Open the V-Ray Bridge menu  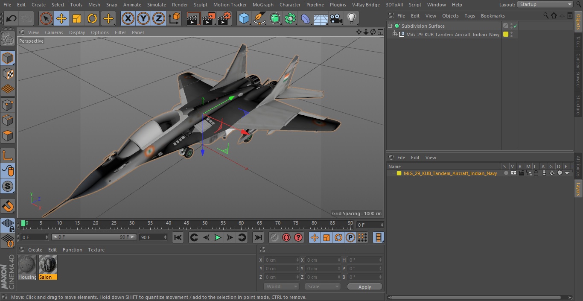point(366,5)
